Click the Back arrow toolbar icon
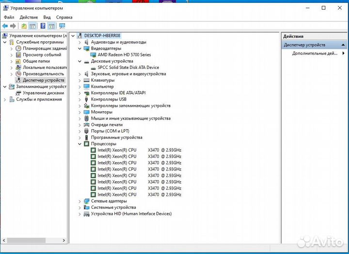 pos(5,26)
